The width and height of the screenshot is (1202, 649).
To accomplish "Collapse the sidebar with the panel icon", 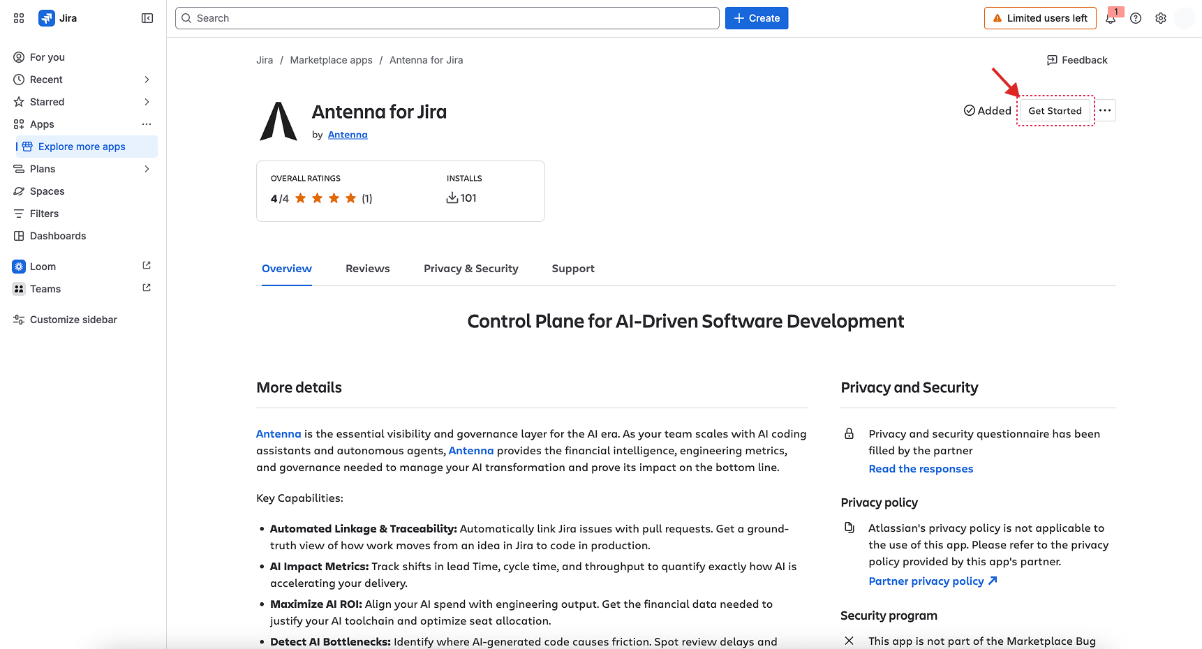I will coord(147,18).
